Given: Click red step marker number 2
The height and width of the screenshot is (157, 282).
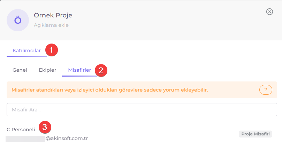Looking at the screenshot, I should click(x=101, y=70).
